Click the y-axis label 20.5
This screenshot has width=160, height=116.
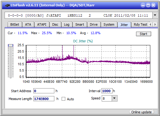(x=21, y=51)
